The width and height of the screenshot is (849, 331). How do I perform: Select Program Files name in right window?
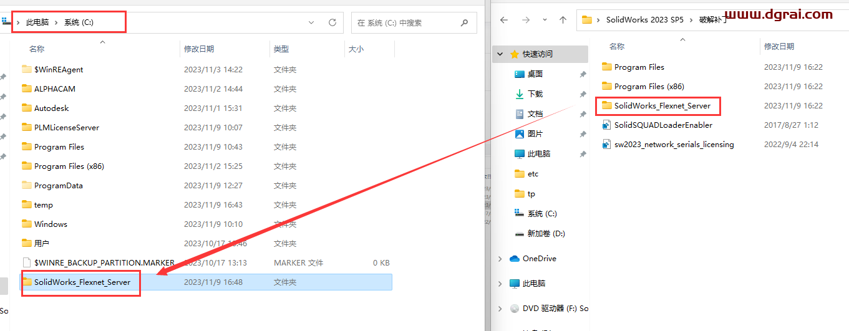(x=639, y=67)
